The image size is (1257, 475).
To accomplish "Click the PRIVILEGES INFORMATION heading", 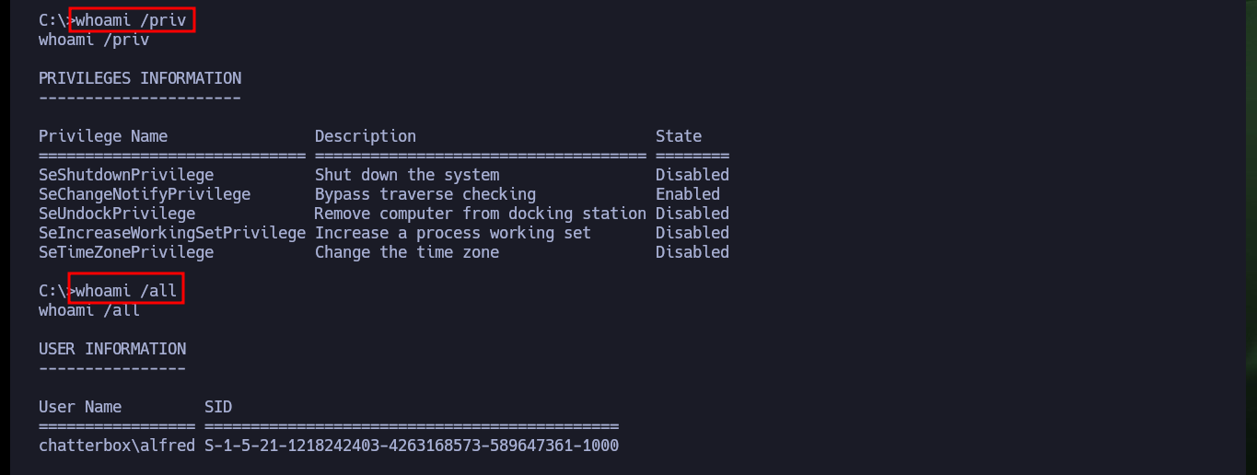I will tap(140, 78).
